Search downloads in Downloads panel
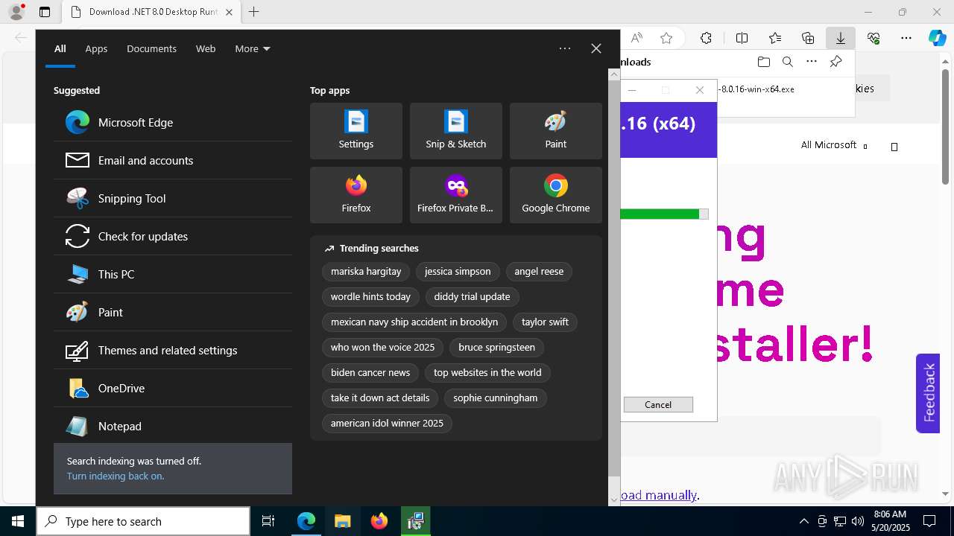 788,62
